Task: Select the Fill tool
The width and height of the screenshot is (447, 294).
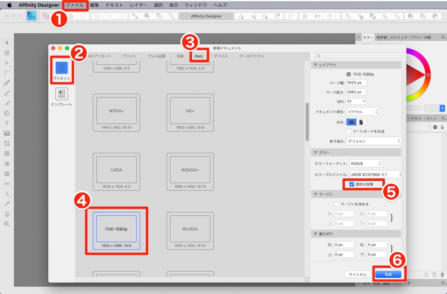Action: [x=7, y=113]
